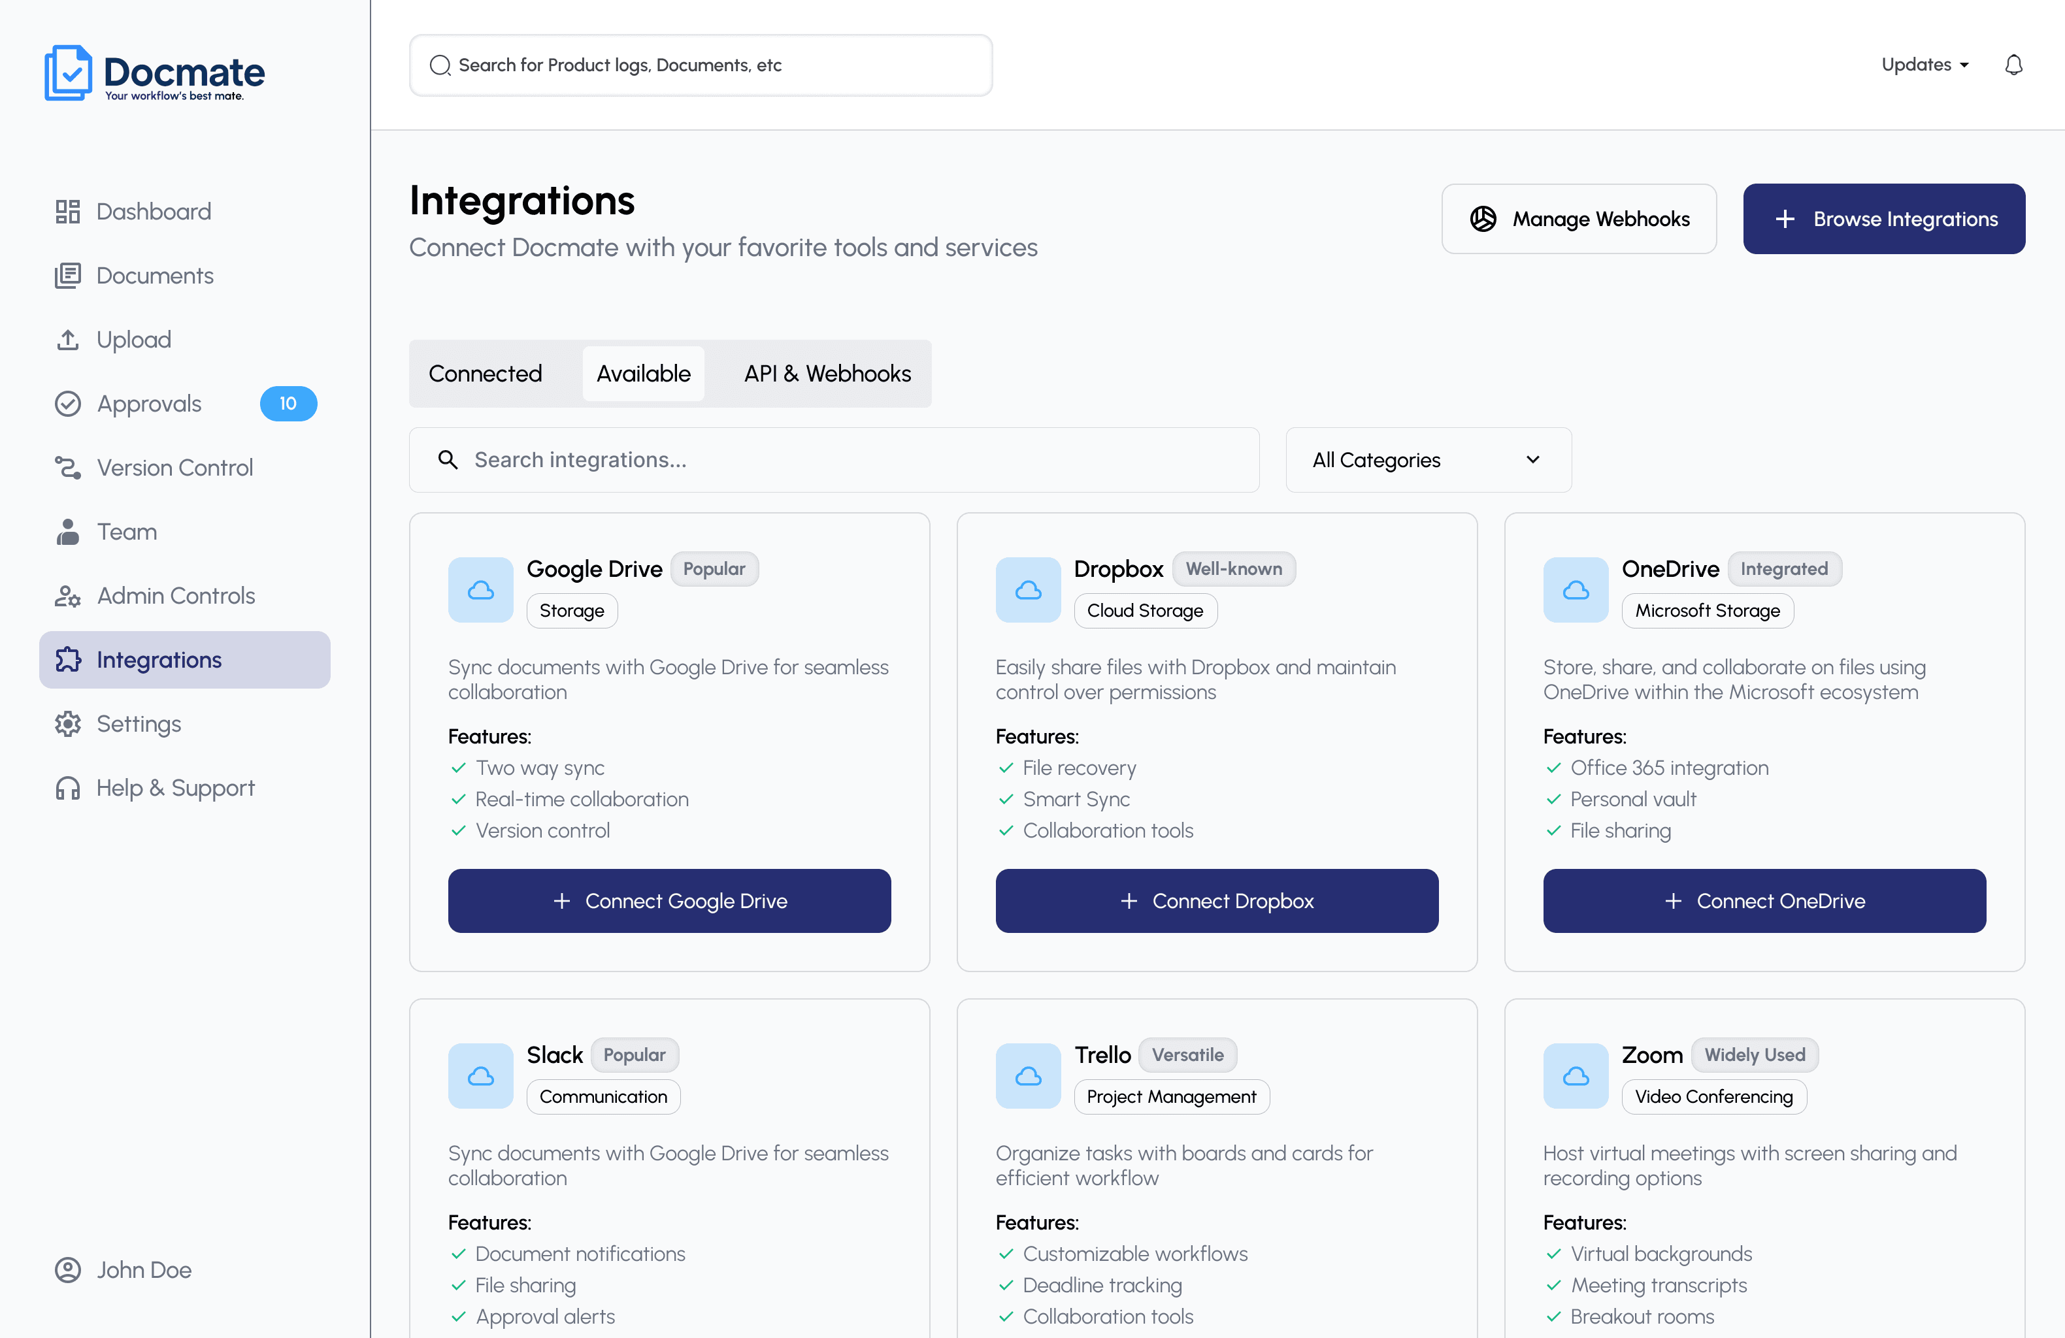
Task: Click the Google Drive cloud icon
Action: pyautogui.click(x=481, y=590)
